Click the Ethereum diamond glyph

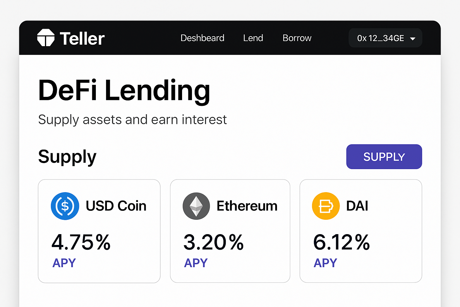(196, 206)
